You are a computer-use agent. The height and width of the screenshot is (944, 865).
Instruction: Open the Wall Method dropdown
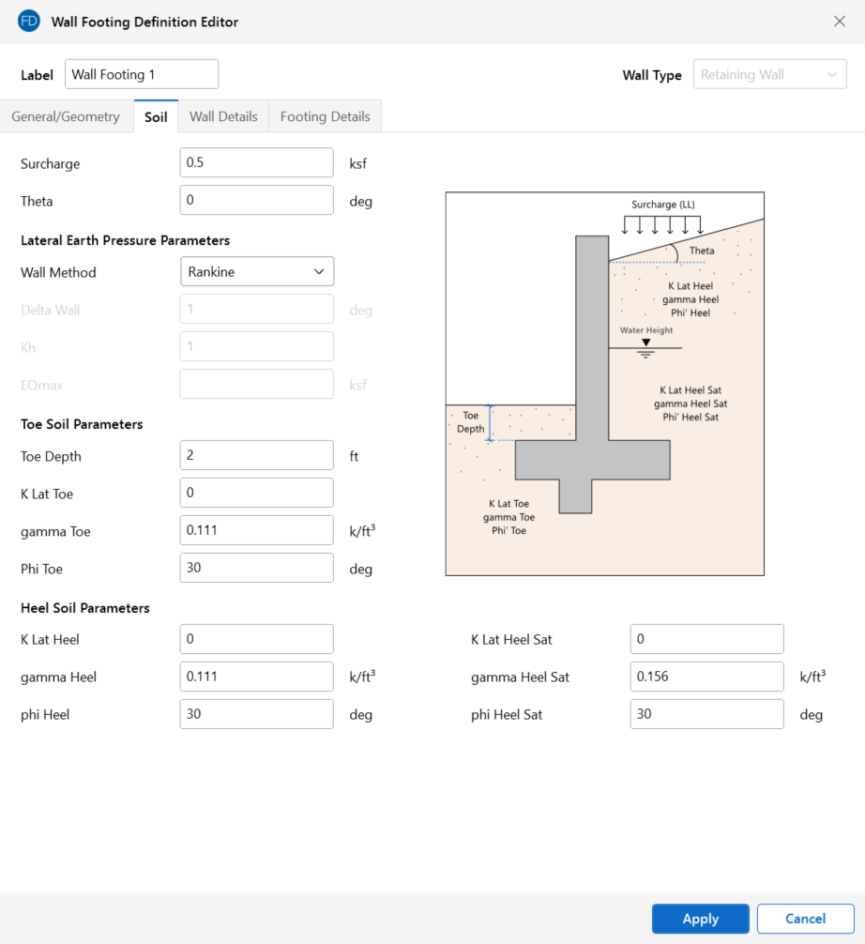point(256,272)
